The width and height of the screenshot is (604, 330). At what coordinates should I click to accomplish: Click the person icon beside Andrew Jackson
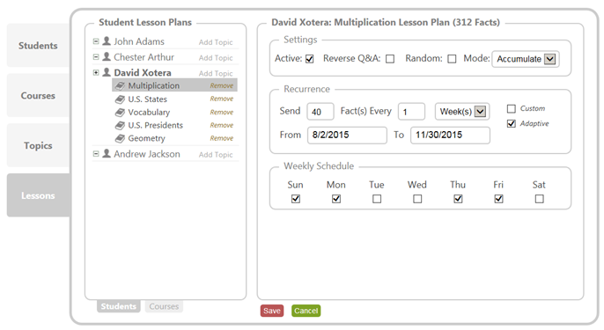(107, 153)
